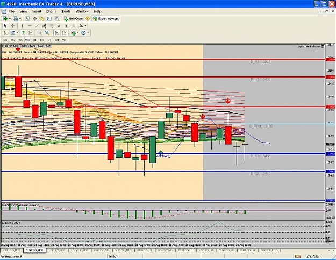Open the Data Window crosshair-target icon
Image resolution: width=336 pixels, height=260 pixels.
click(x=34, y=19)
